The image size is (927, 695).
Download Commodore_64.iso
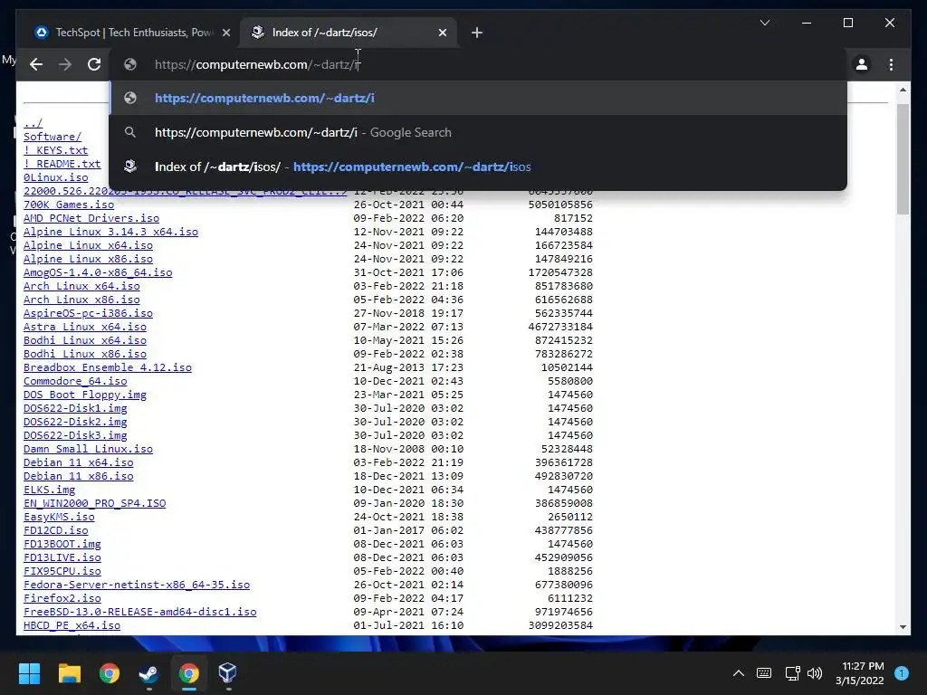point(75,381)
